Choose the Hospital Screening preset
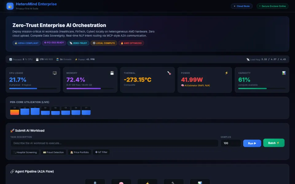The width and height of the screenshot is (295, 184). (25, 152)
